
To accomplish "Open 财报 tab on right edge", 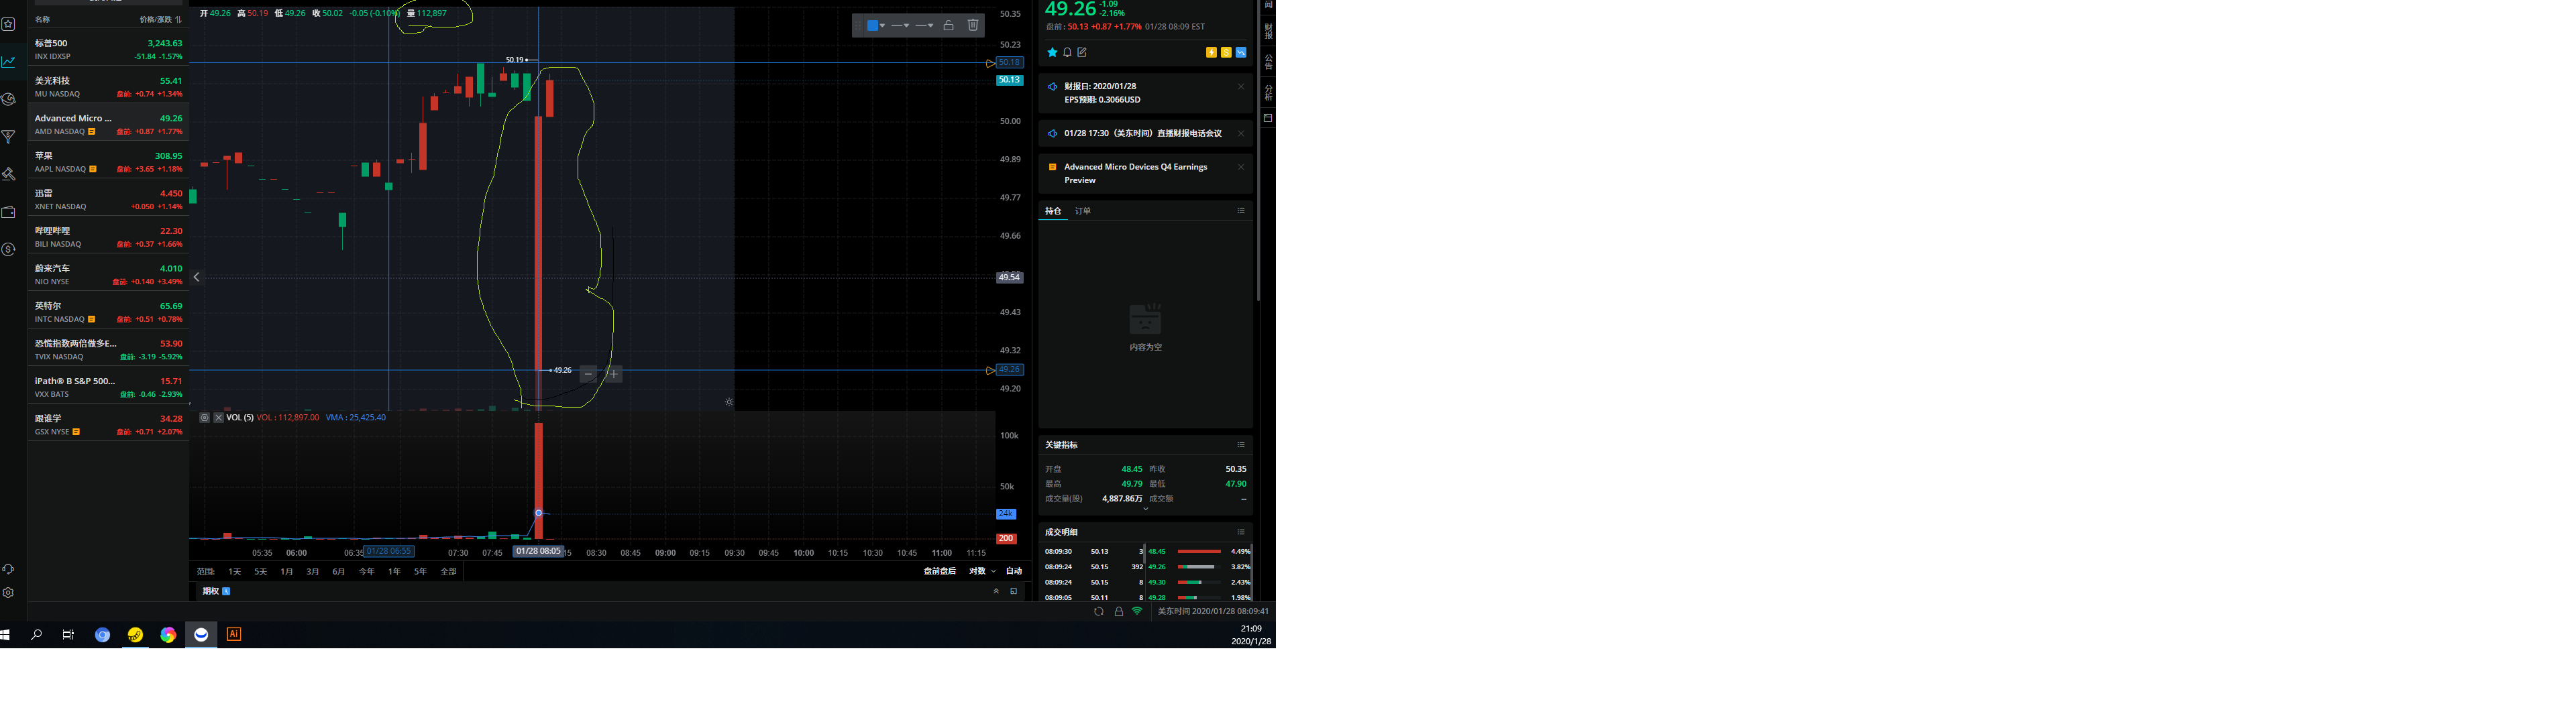I will click(x=1268, y=31).
